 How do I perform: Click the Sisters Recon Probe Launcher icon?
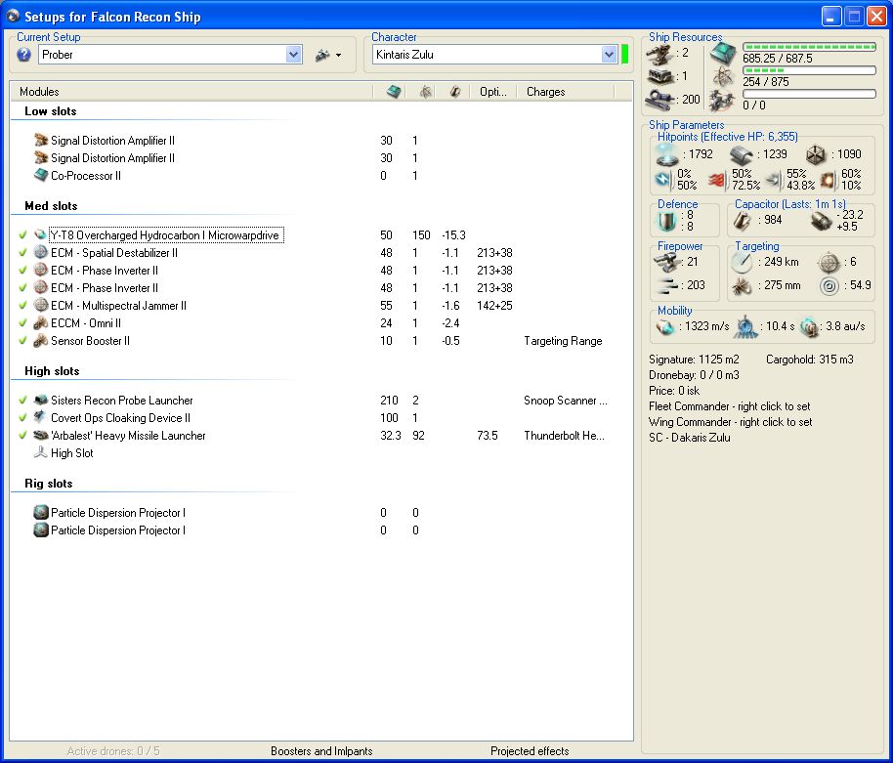pos(40,400)
